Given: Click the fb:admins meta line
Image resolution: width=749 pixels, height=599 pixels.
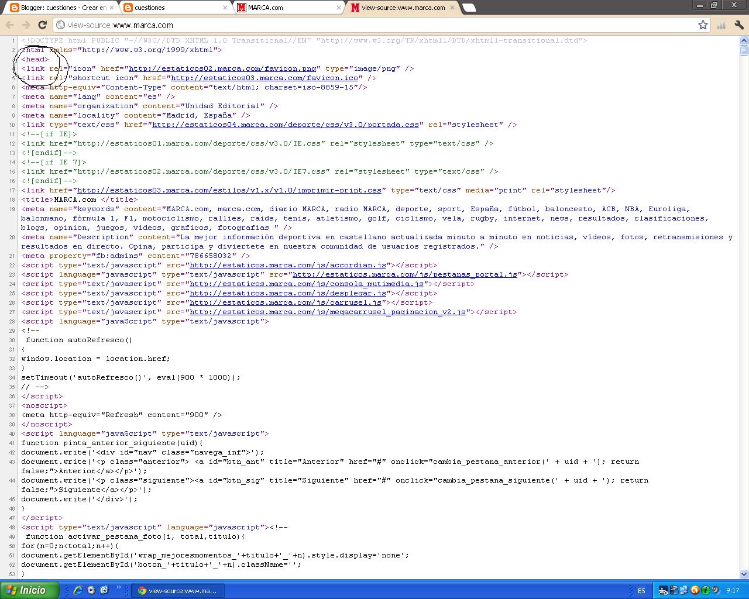Looking at the screenshot, I should pos(136,256).
